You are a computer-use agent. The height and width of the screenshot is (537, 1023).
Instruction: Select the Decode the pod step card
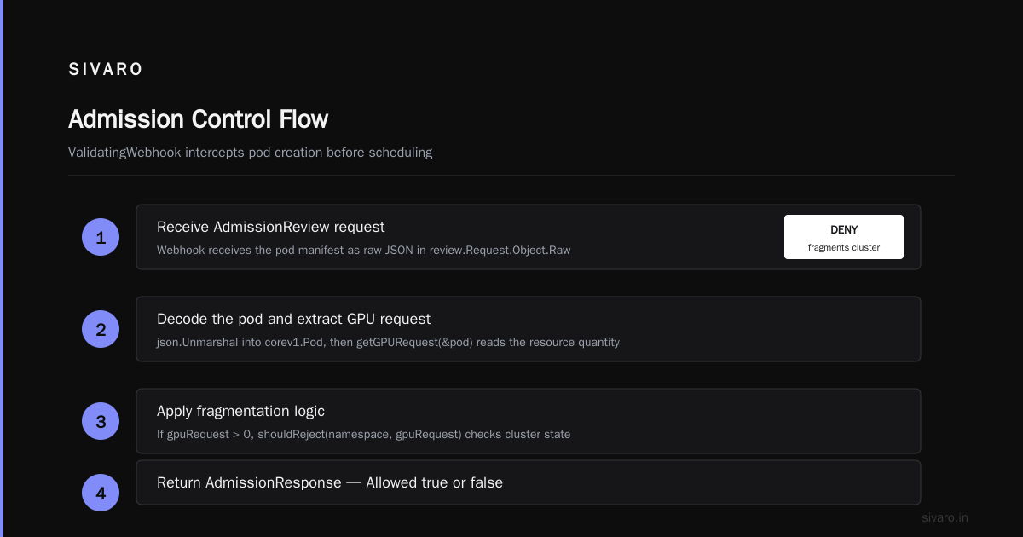[x=529, y=329]
